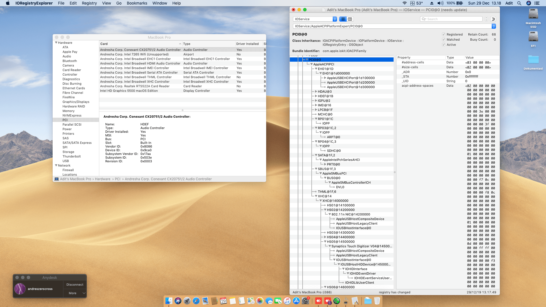
Task: Toggle the Active checkbox
Action: click(443, 45)
